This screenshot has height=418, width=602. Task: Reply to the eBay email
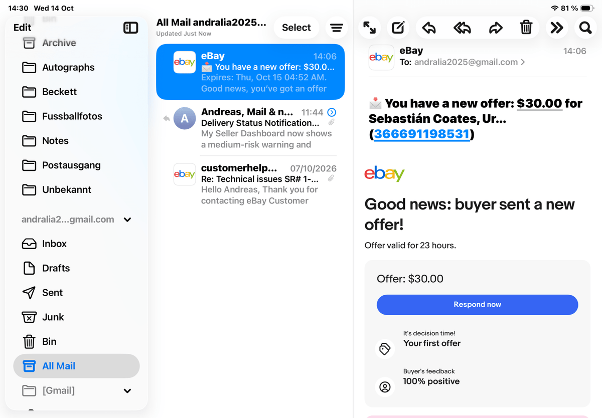point(429,28)
